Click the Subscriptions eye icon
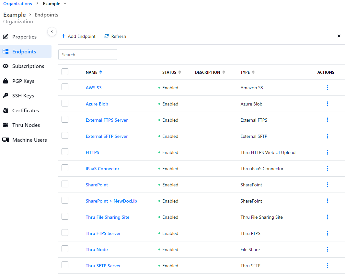345x277 pixels. (x=6, y=66)
